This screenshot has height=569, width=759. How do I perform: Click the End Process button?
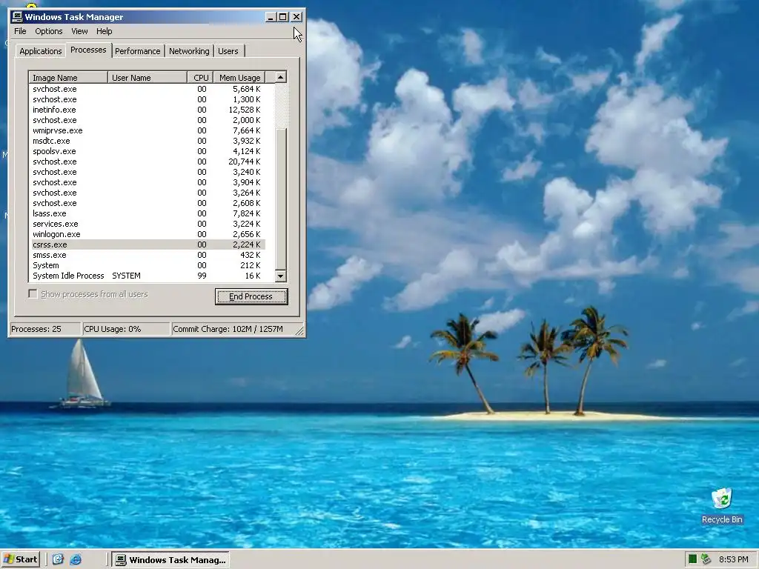(251, 296)
